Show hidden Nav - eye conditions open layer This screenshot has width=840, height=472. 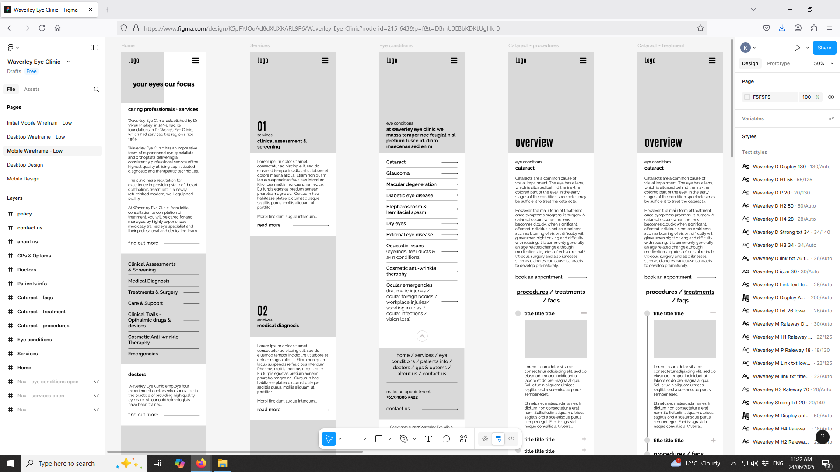pyautogui.click(x=96, y=382)
